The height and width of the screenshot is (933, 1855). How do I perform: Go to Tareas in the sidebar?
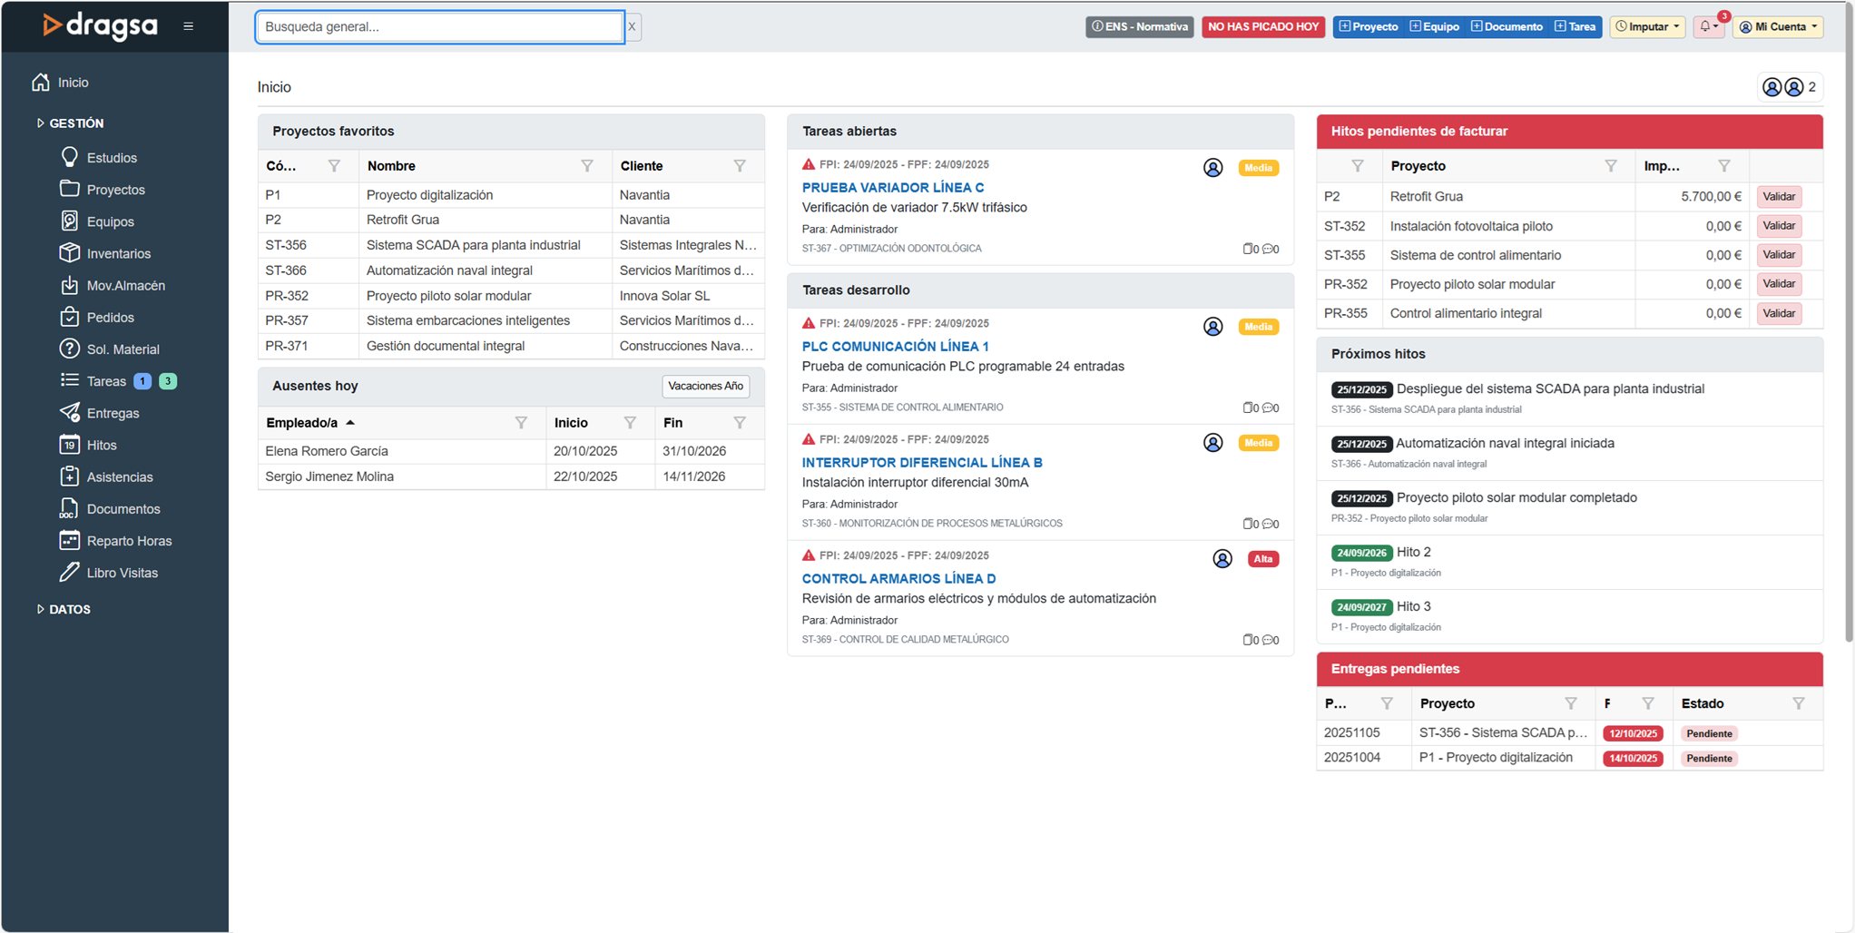coord(106,381)
